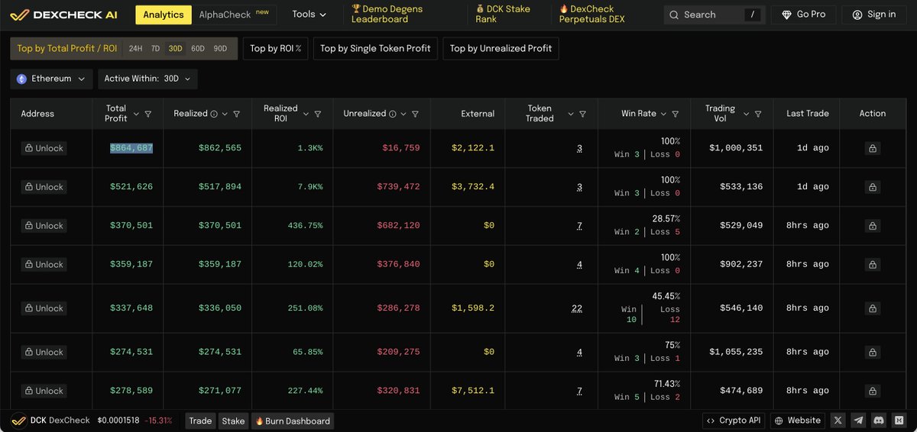Click the $1,055,235 trading volume cell

click(736, 352)
